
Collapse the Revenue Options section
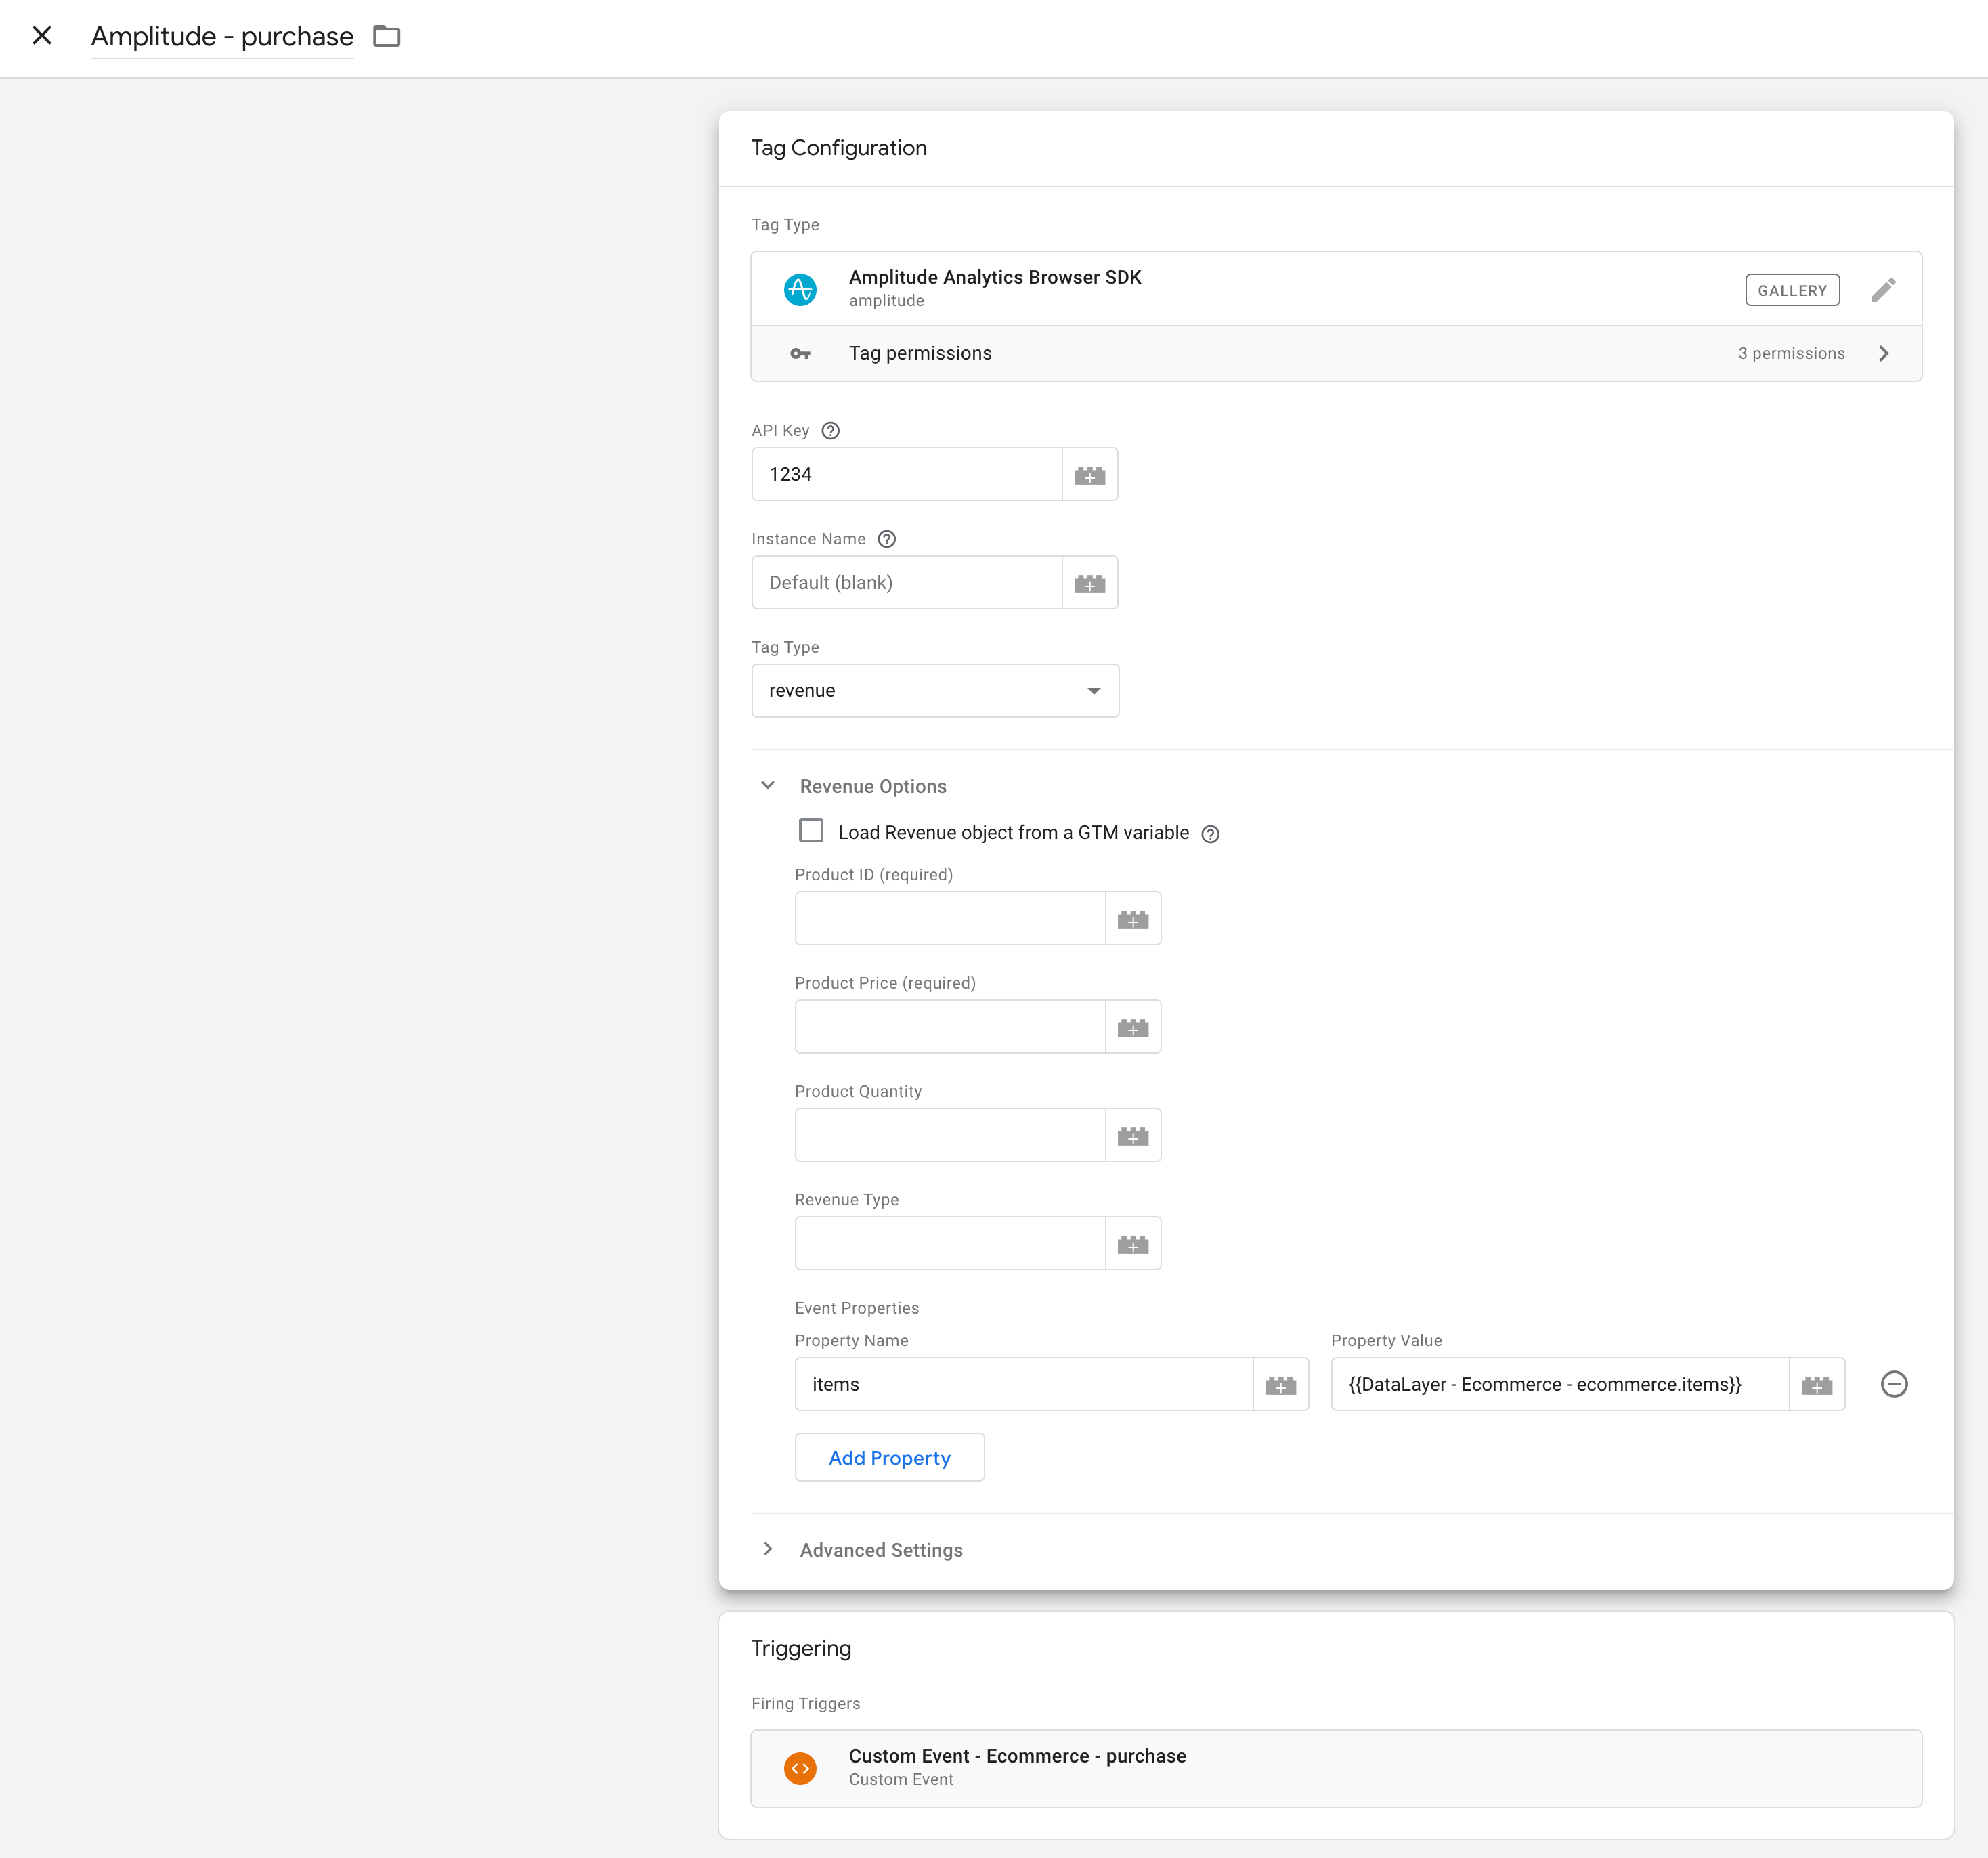click(x=768, y=786)
